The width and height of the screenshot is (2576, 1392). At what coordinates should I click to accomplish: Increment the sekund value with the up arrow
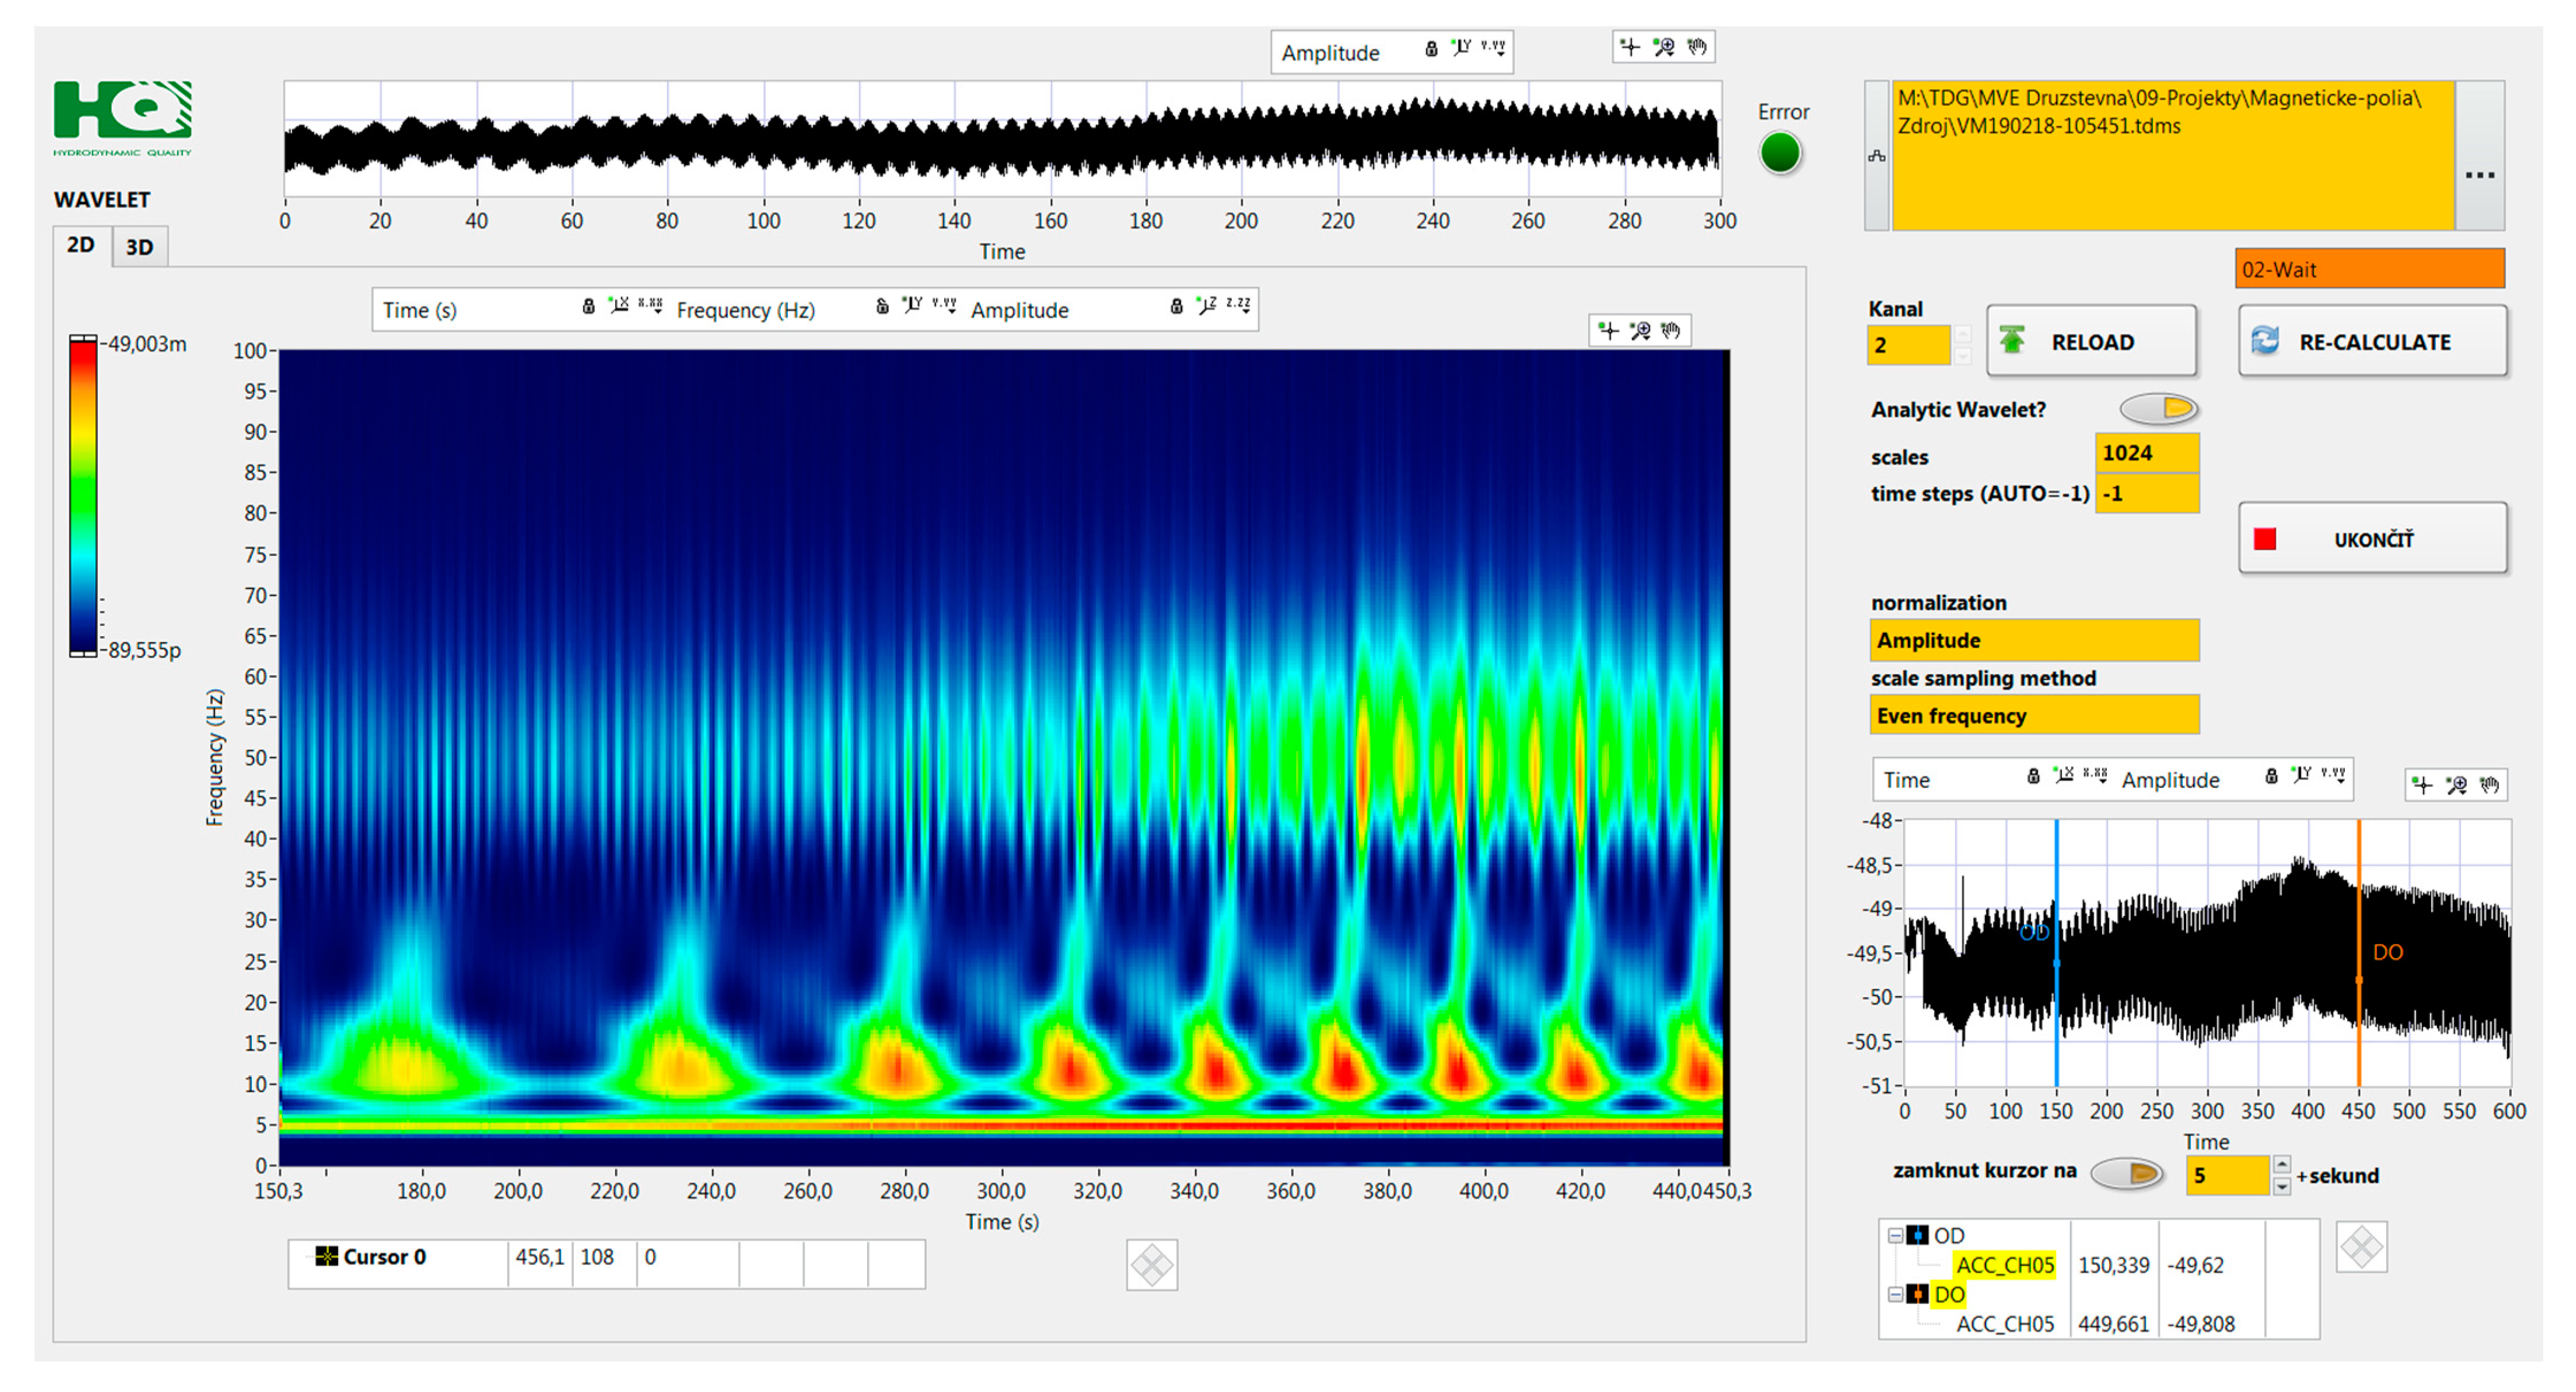[2282, 1165]
